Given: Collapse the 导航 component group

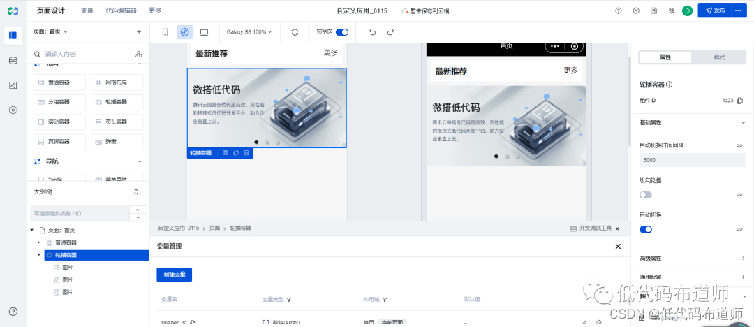Looking at the screenshot, I should click(140, 161).
